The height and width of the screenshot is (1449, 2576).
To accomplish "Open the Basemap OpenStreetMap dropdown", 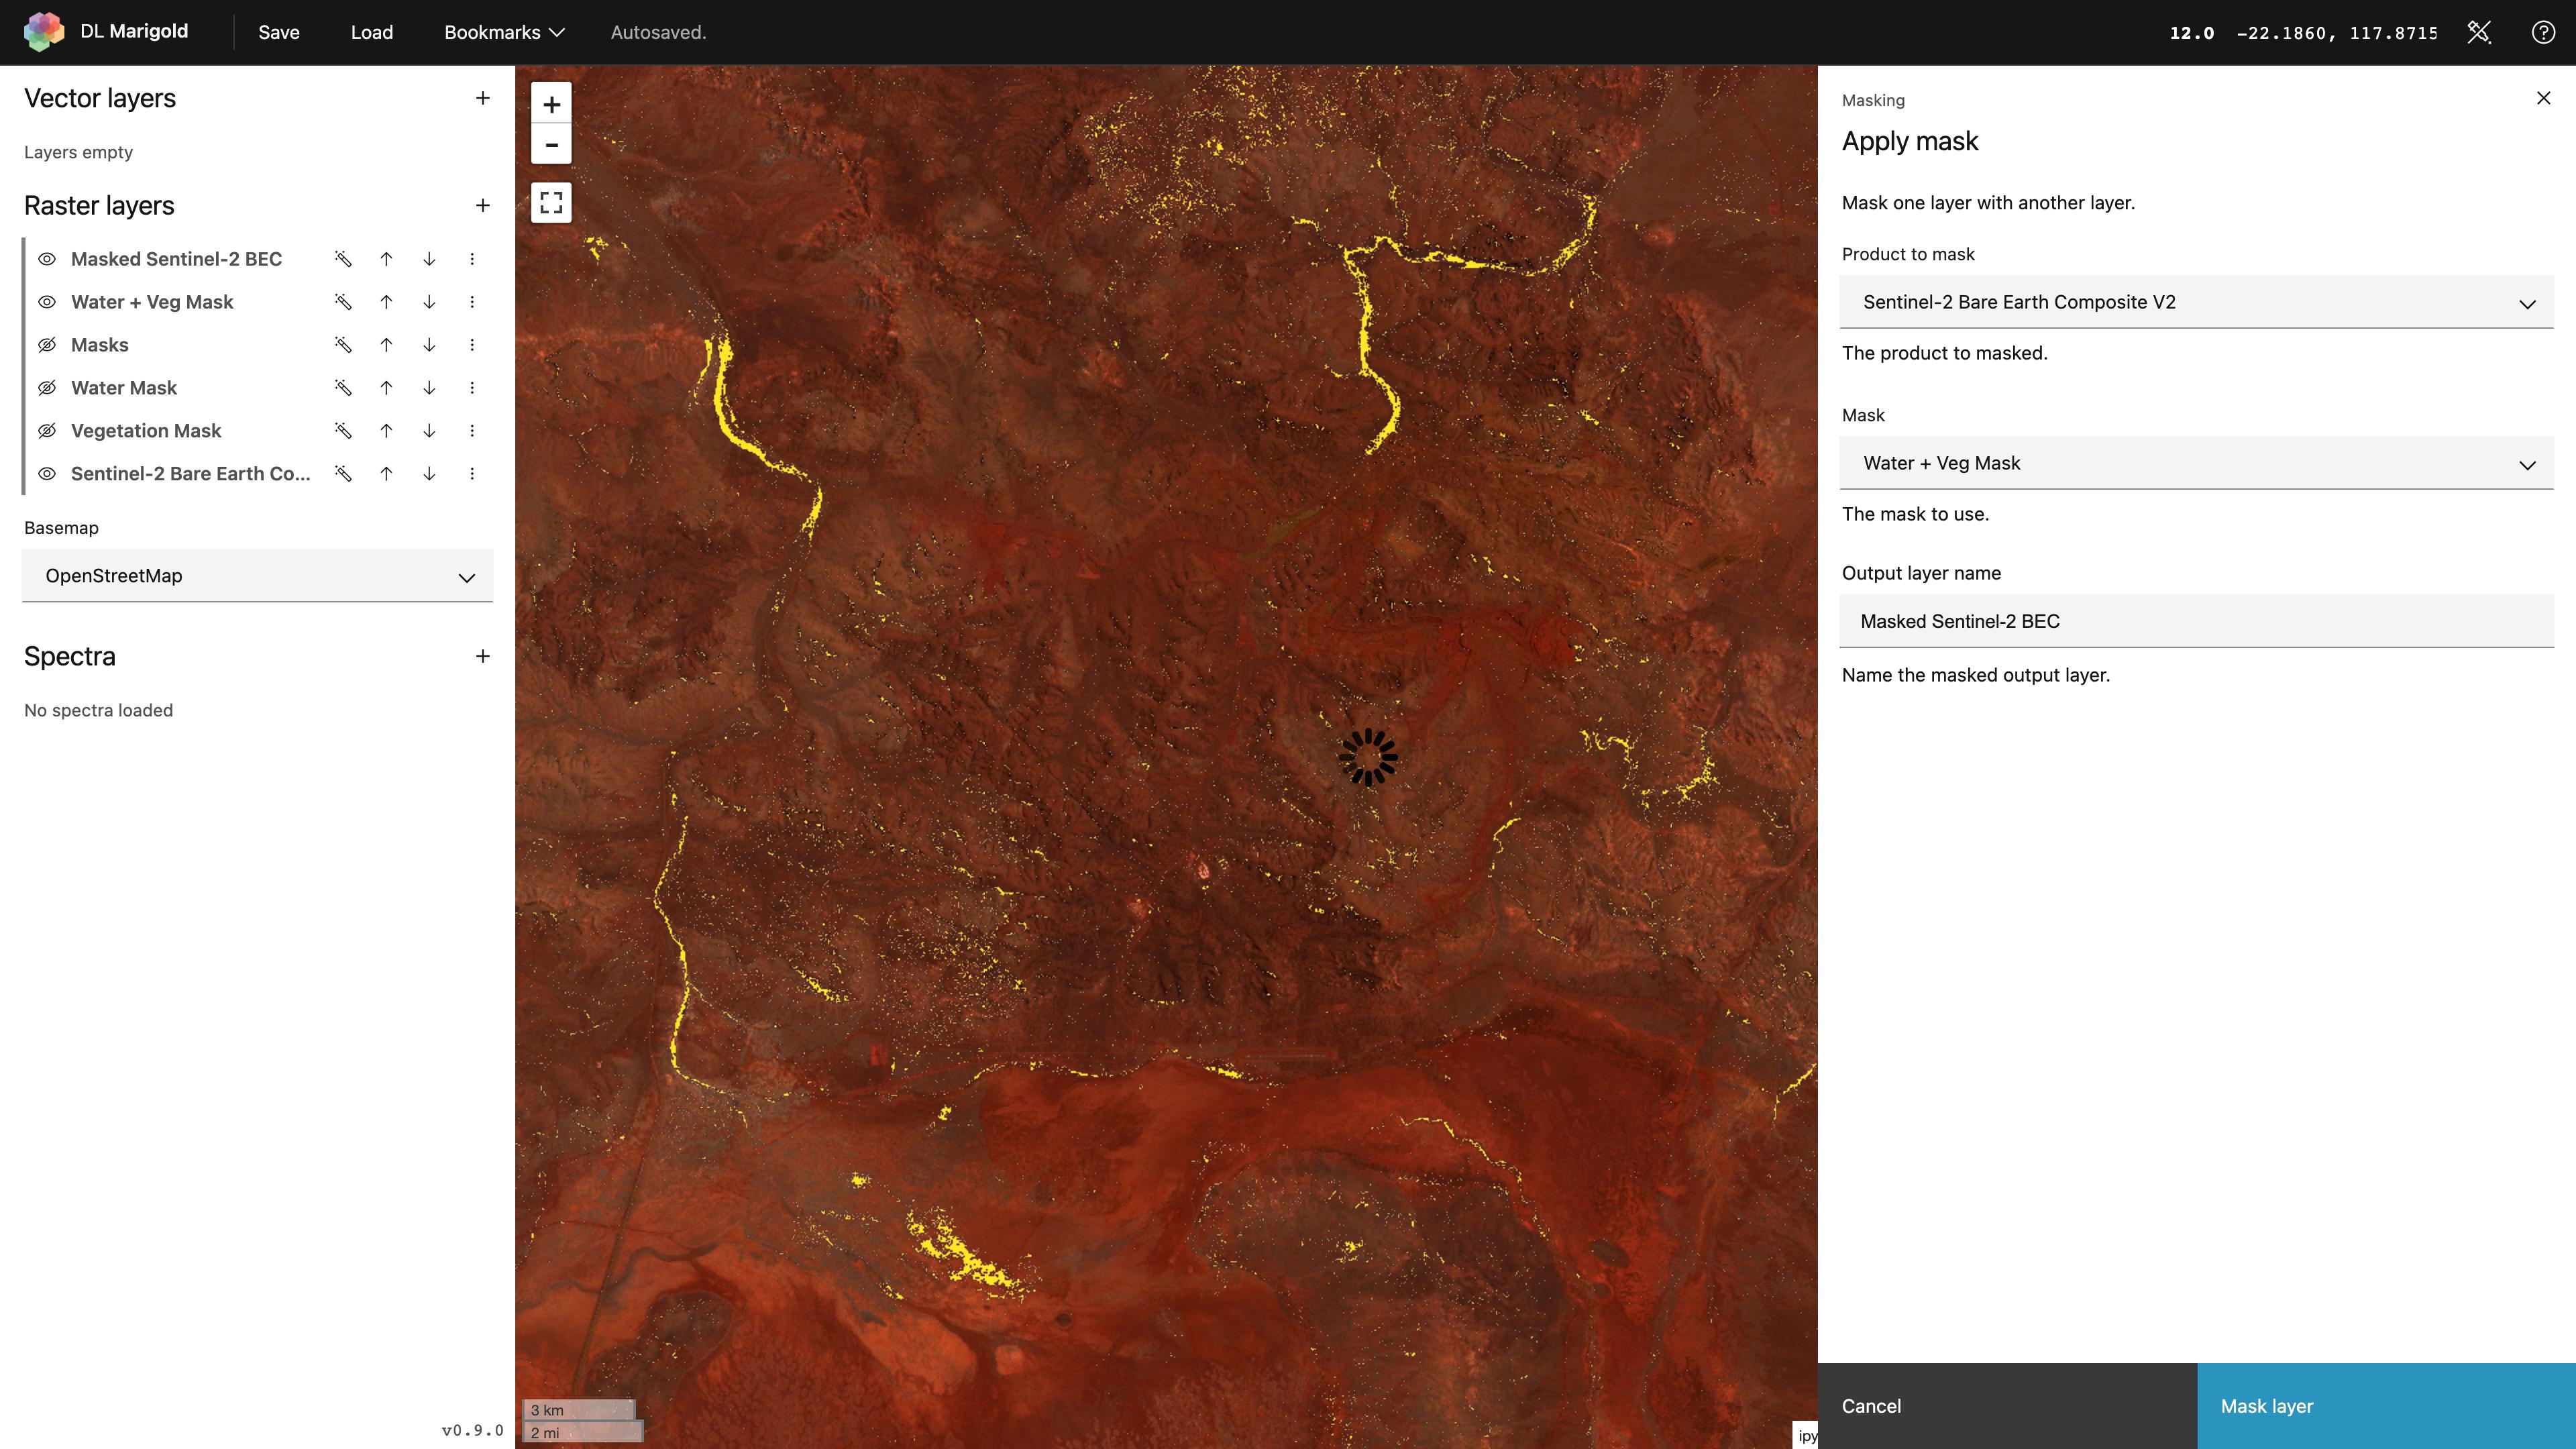I will pos(257,576).
